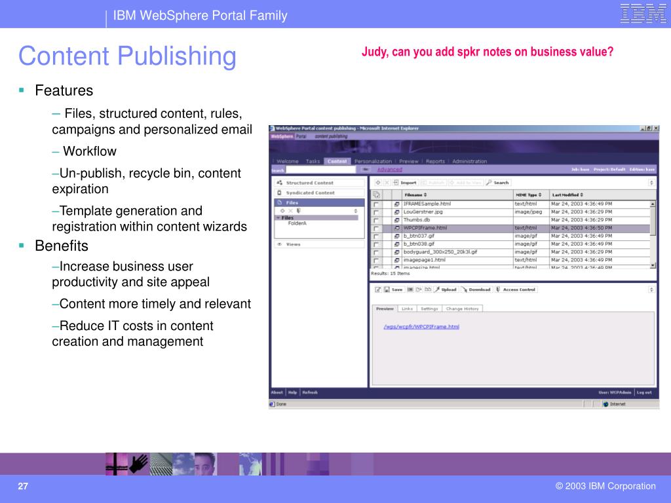671x503 pixels.
Task: Sort the list by MIME Type column
Action: (529, 195)
